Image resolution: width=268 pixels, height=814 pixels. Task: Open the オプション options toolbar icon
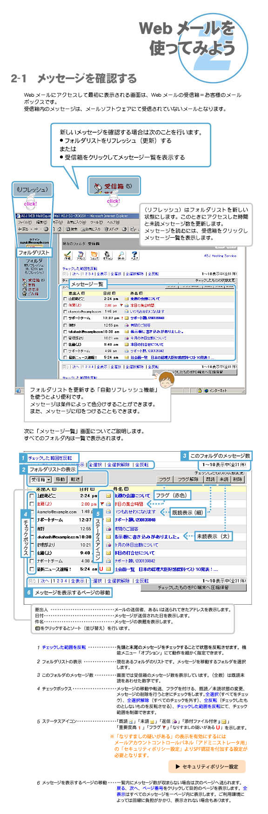(x=107, y=255)
